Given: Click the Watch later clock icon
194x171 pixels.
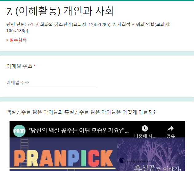Looking at the screenshot, I should pos(145,128).
